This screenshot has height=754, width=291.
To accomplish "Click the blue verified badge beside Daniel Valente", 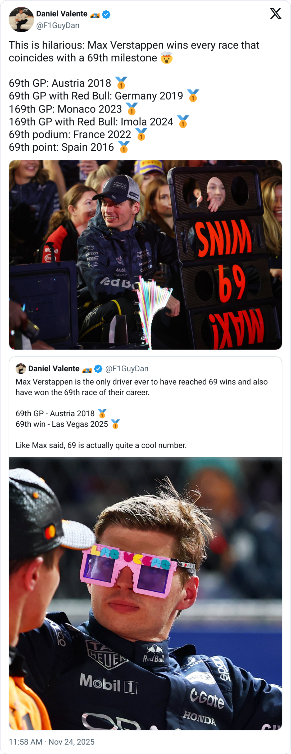I will (106, 14).
